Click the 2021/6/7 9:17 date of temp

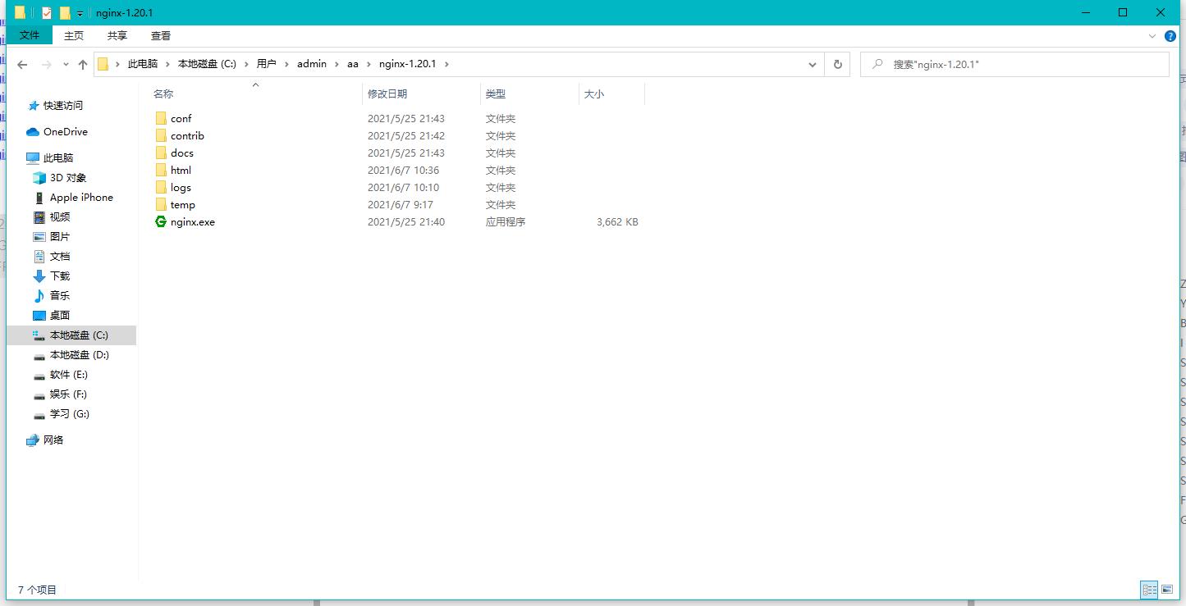click(400, 205)
